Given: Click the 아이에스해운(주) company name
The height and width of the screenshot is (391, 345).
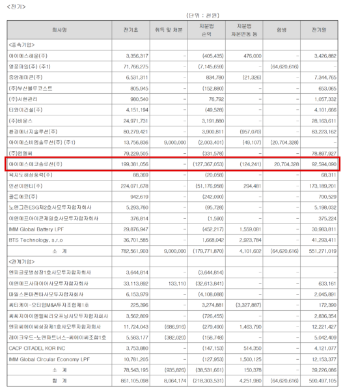Looking at the screenshot, I should [28, 56].
